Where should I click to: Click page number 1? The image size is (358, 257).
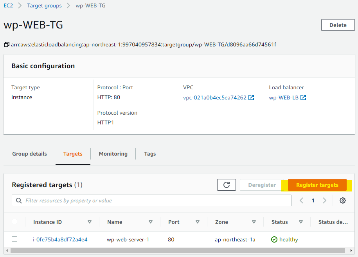pyautogui.click(x=313, y=200)
